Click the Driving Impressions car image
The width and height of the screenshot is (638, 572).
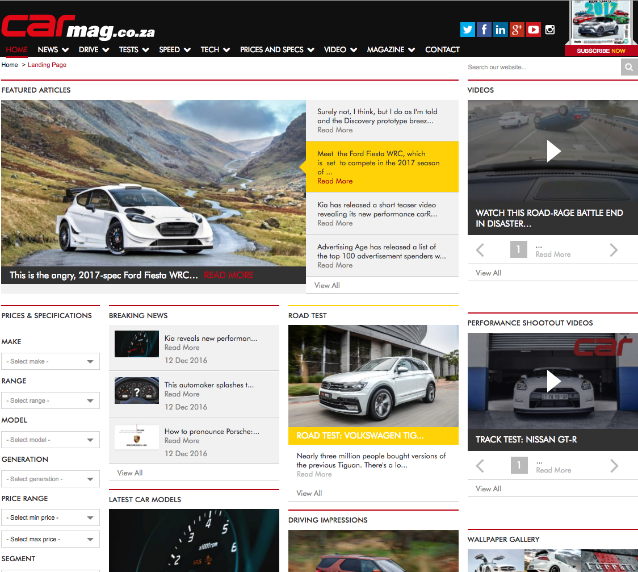coord(373,551)
